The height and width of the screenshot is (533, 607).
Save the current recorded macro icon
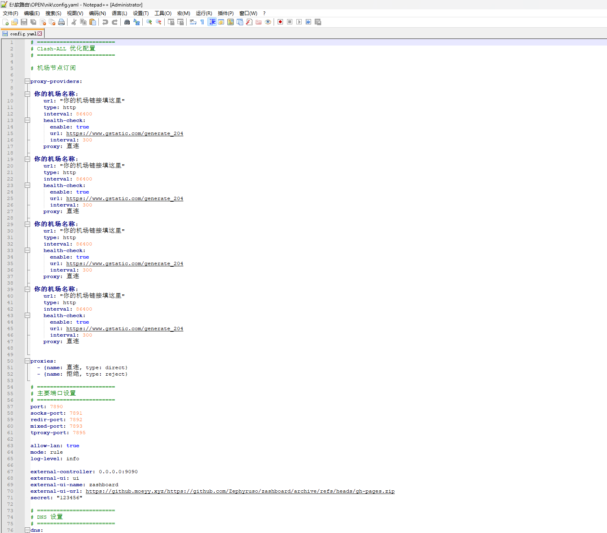click(318, 22)
